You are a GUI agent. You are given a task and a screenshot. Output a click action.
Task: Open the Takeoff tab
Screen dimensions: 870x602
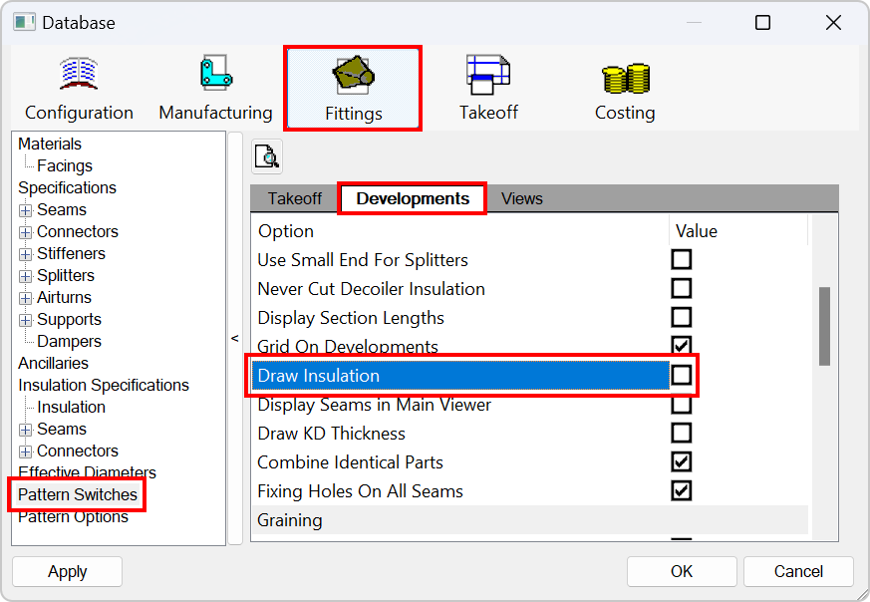pyautogui.click(x=293, y=198)
